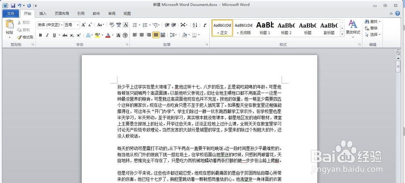Screen dimensions: 405x183
Task: Toggle the highlighted Justify alignment button
Action: [x=156, y=35]
